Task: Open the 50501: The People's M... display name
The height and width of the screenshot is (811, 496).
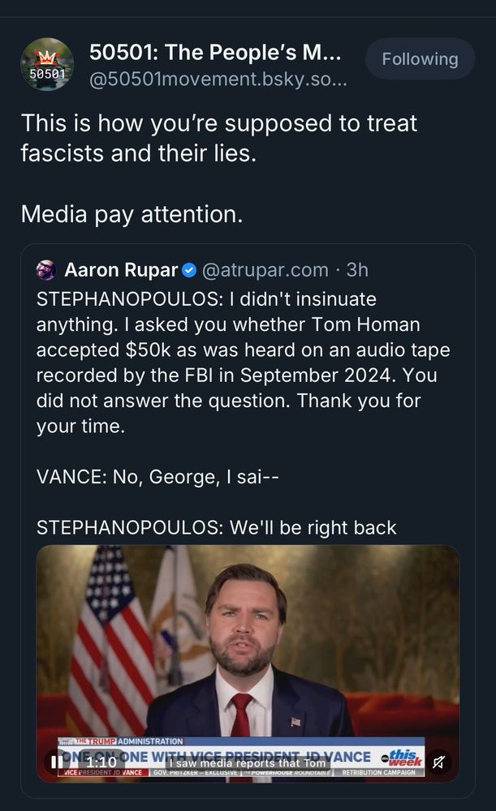Action: (214, 52)
